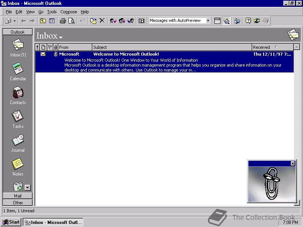Open the View menu
303x227 pixels.
[30, 12]
